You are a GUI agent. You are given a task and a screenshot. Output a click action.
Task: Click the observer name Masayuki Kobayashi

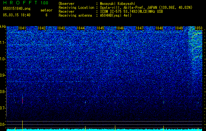pyautogui.click(x=118, y=4)
